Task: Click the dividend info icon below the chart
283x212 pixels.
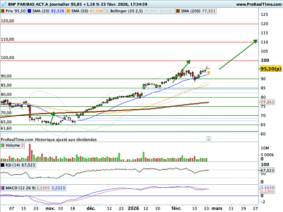Action: pyautogui.click(x=209, y=139)
